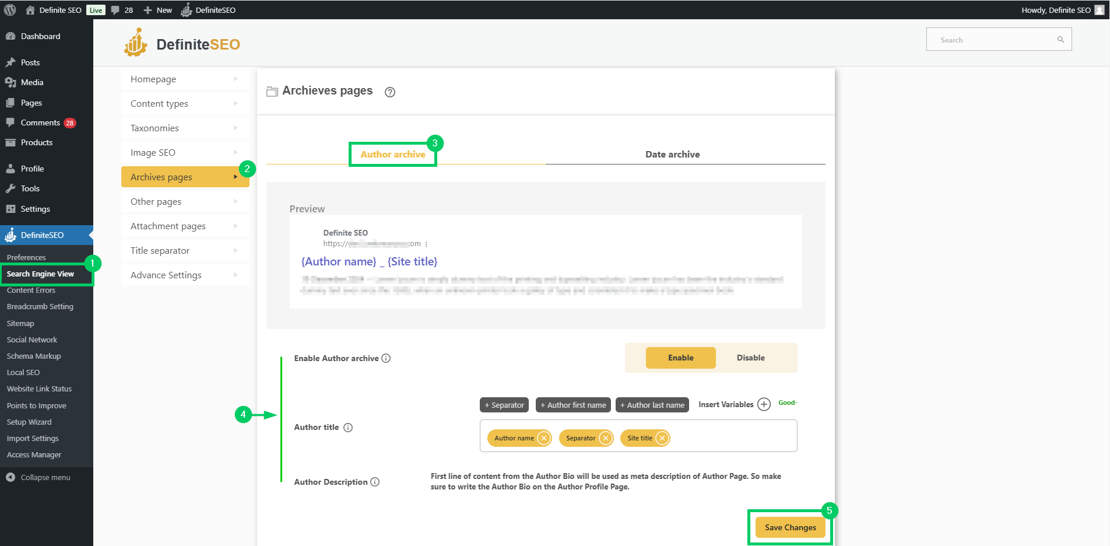Expand Attachment pages section
The width and height of the screenshot is (1110, 546).
(185, 226)
